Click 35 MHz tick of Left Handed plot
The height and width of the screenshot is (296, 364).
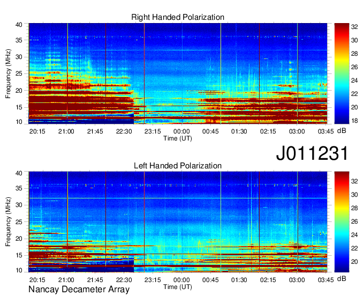tap(19, 188)
